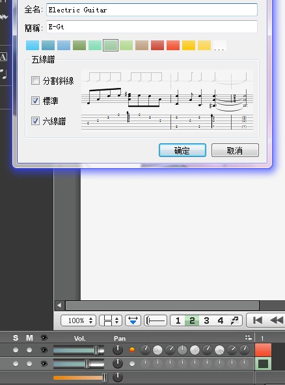Click the 全名 Electric Guitar name field
The width and height of the screenshot is (285, 385).
[x=152, y=10]
